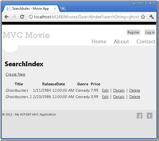The height and width of the screenshot is (141, 159).
Task: Open the Facebook footer icon
Action: point(140,116)
